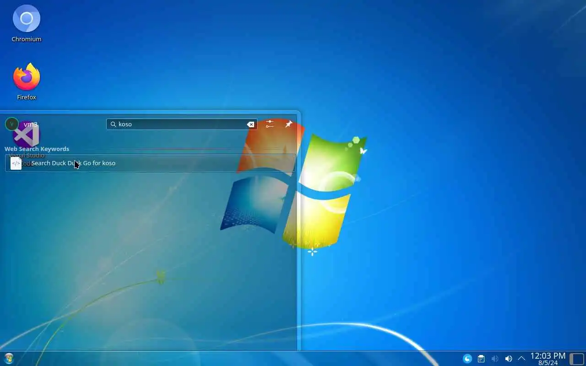
Task: Open the volume speaker tray icon
Action: pos(508,359)
